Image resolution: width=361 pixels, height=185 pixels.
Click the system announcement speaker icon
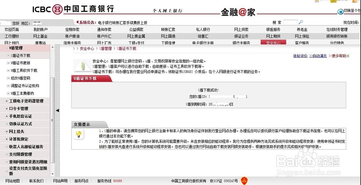78,22
